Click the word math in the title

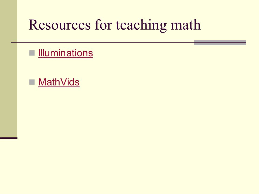(186, 25)
